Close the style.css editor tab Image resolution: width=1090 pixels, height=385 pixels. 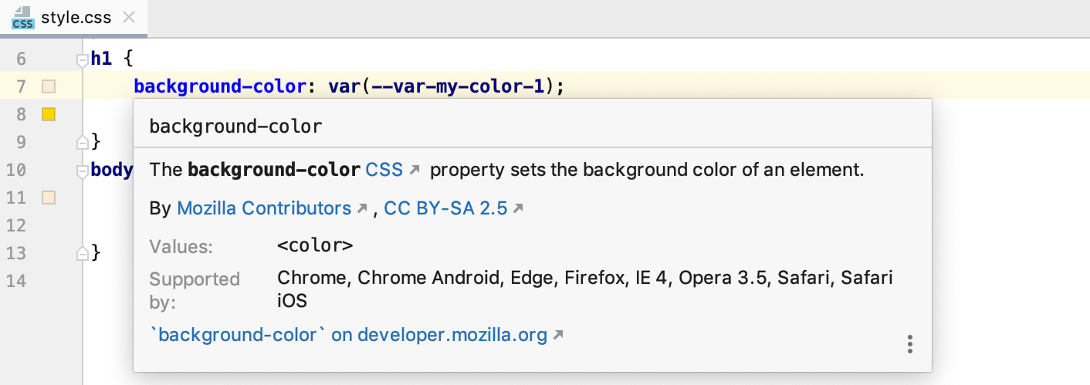(129, 17)
